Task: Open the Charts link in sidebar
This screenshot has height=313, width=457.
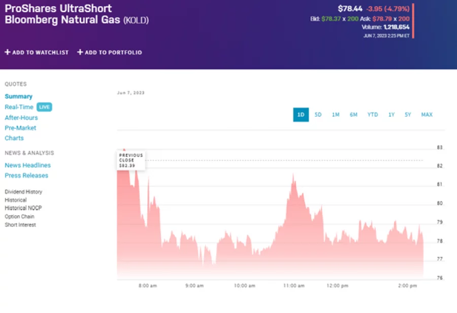Action: [x=14, y=138]
